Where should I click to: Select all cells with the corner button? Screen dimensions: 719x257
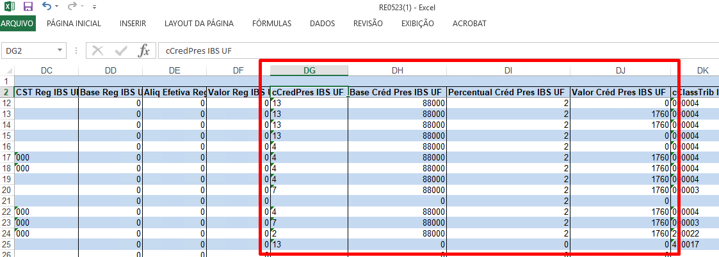(x=7, y=70)
